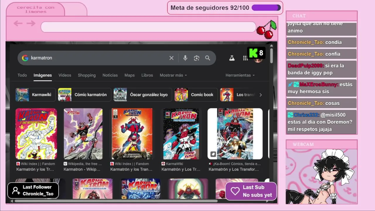The image size is (375, 211).
Task: Switch to the Maps tab
Action: coord(129,75)
